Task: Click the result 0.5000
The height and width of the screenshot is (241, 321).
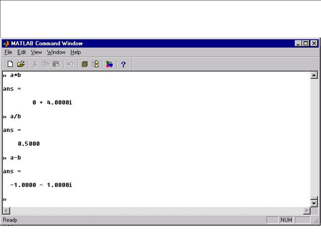Action: click(29, 144)
